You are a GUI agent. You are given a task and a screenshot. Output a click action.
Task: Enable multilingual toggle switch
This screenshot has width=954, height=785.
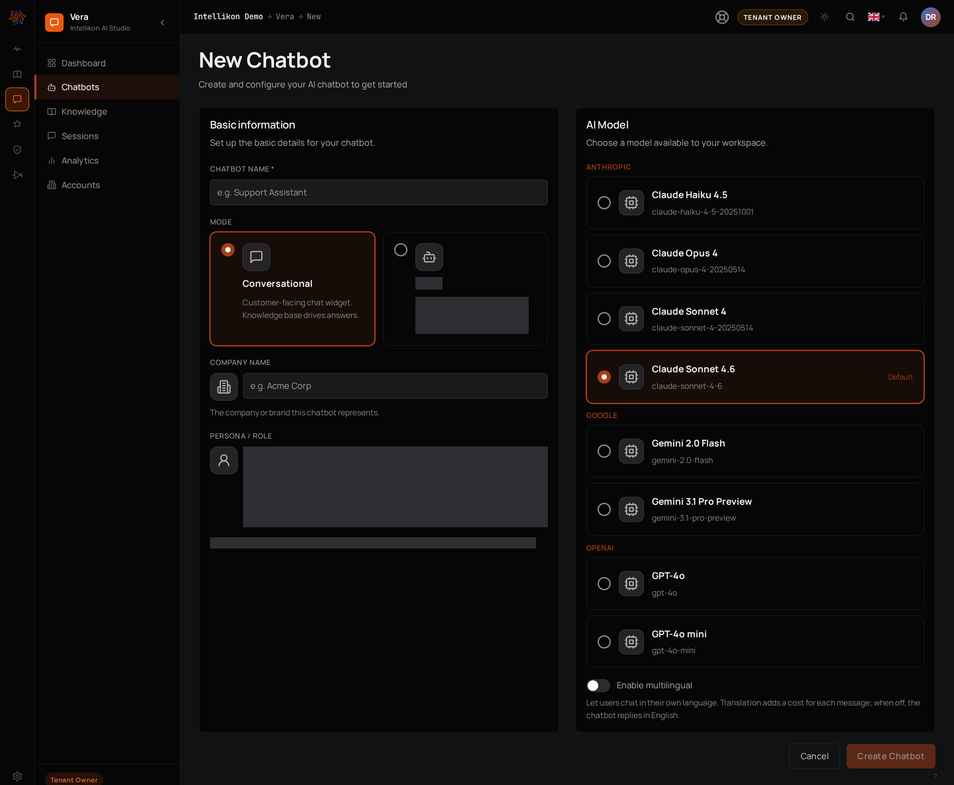[x=598, y=686]
